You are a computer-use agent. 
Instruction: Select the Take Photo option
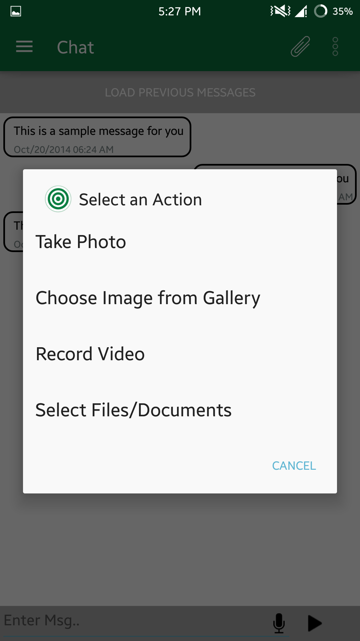[x=81, y=242]
